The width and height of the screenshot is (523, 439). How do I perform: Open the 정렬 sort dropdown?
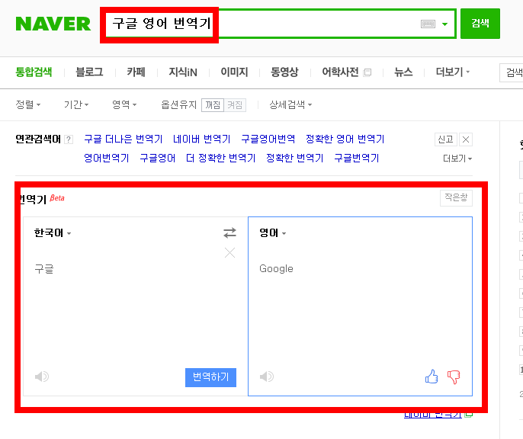[28, 104]
